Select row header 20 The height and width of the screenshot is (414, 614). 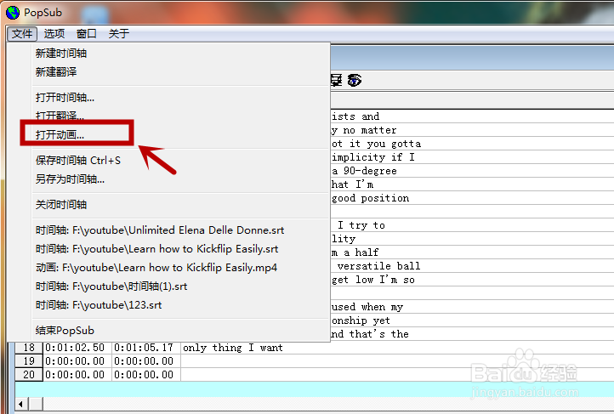[29, 375]
